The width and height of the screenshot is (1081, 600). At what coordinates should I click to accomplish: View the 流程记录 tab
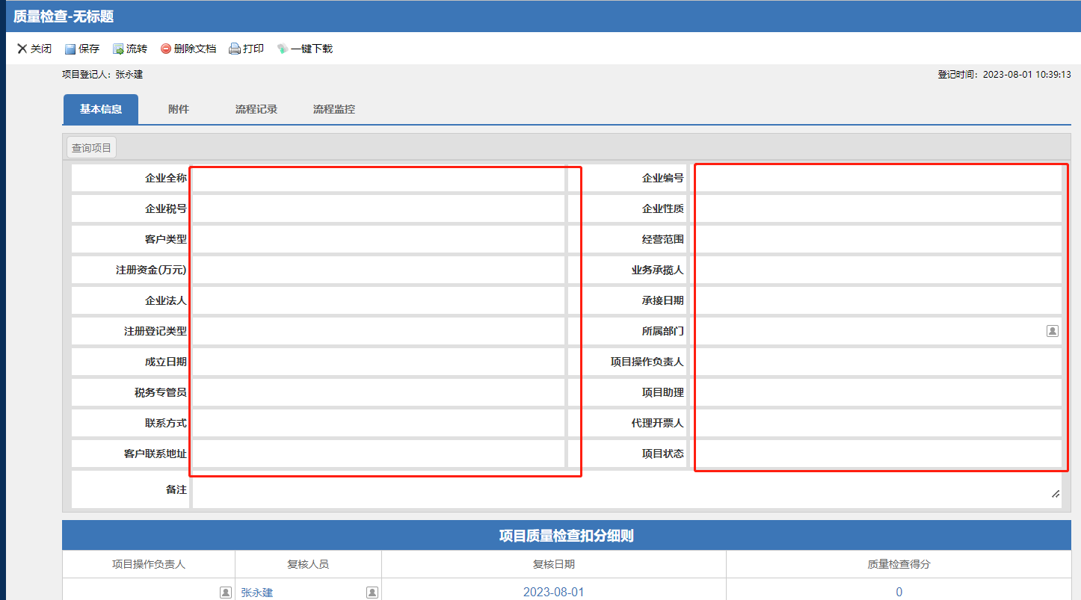click(x=256, y=109)
